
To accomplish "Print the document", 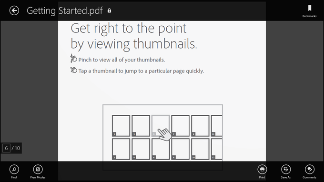I will (262, 172).
